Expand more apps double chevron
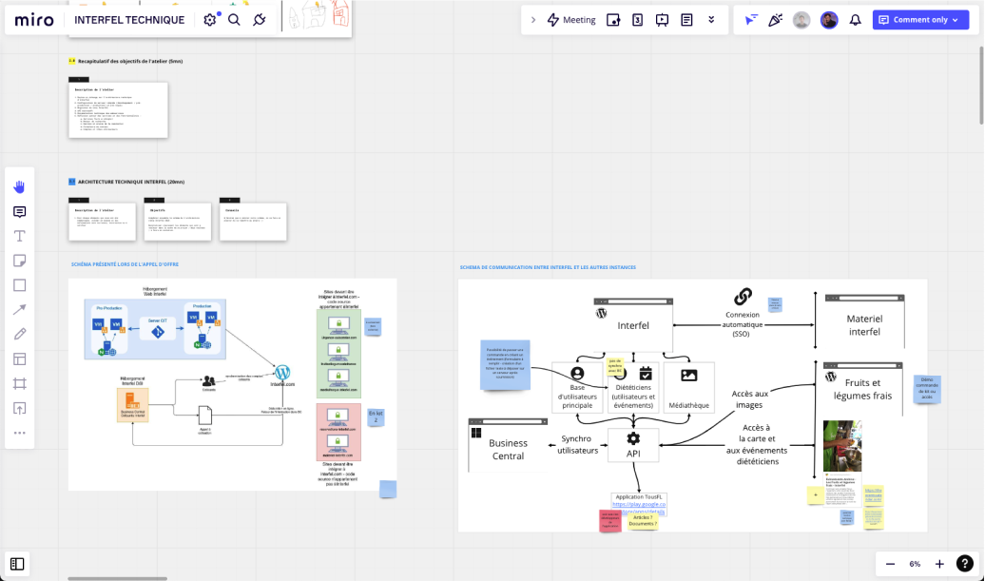 point(711,20)
